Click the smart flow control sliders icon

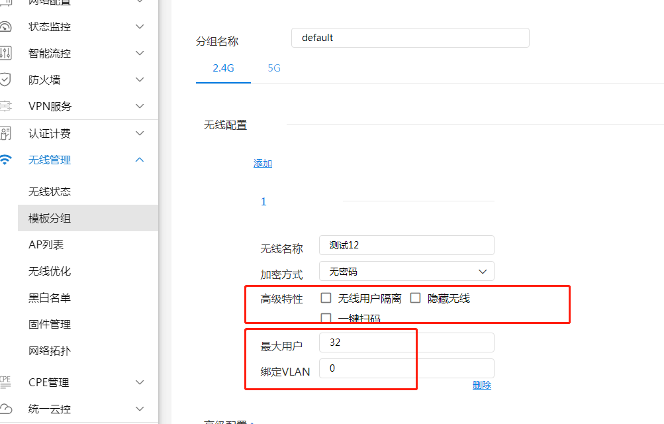(5, 53)
